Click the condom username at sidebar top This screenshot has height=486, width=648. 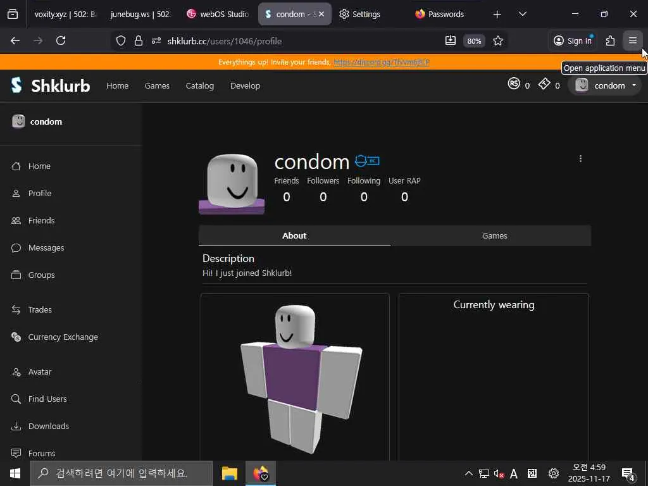point(46,121)
